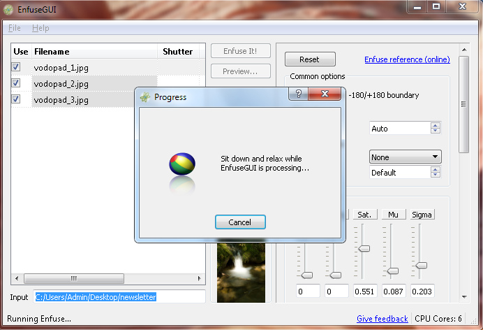This screenshot has height=330, width=483.
Task: Reset the Enfuse options
Action: [x=310, y=59]
